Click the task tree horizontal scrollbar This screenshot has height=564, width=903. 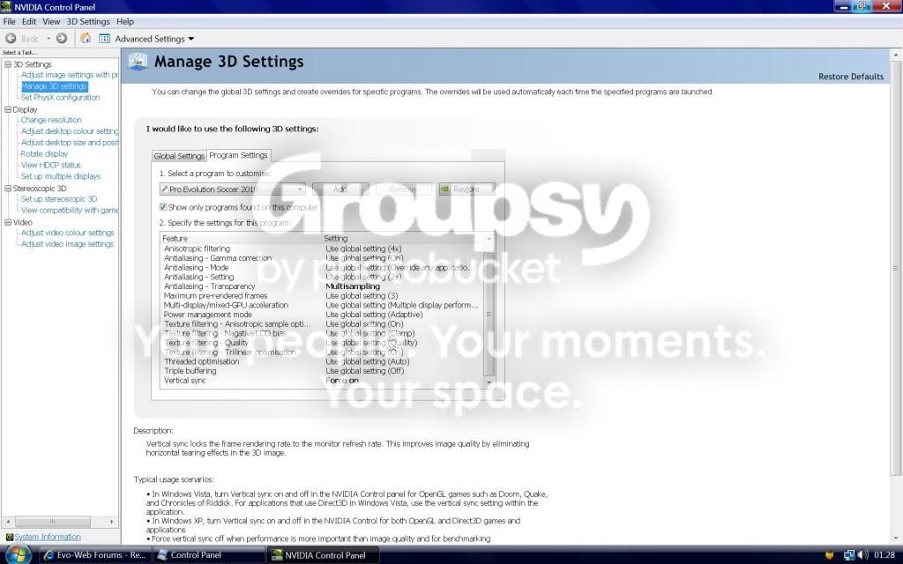coord(52,522)
